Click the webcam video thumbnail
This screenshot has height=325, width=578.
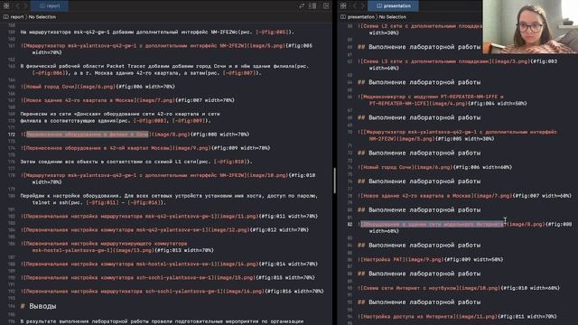[530, 27]
